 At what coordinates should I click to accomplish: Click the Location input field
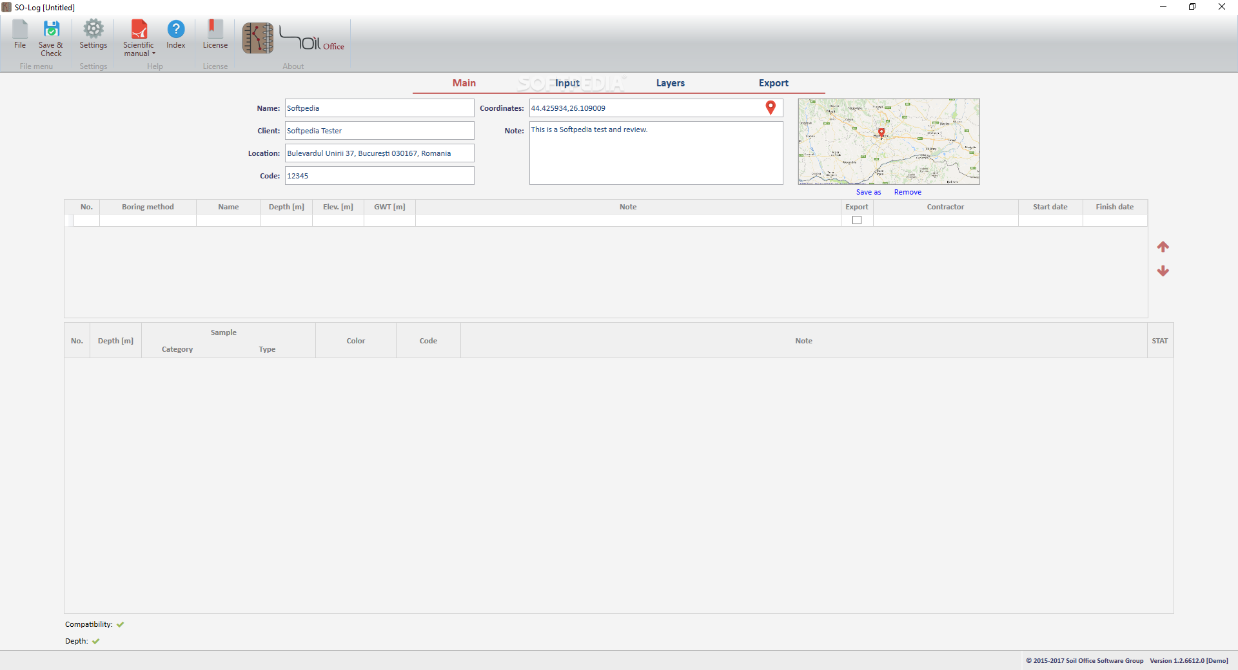click(x=379, y=153)
